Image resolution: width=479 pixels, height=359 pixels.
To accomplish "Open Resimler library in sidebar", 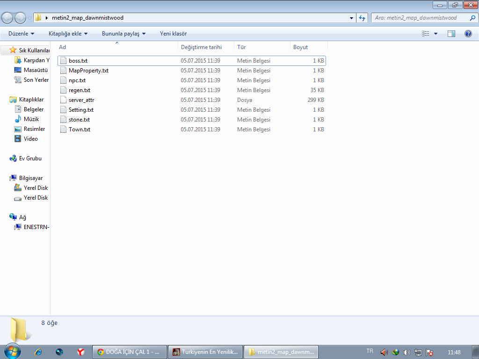I will (29, 129).
